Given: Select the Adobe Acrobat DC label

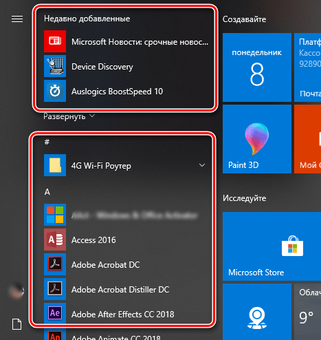Looking at the screenshot, I should pyautogui.click(x=105, y=265).
